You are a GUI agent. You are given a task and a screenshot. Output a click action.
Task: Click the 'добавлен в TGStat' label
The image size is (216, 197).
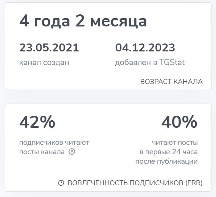click(x=150, y=62)
